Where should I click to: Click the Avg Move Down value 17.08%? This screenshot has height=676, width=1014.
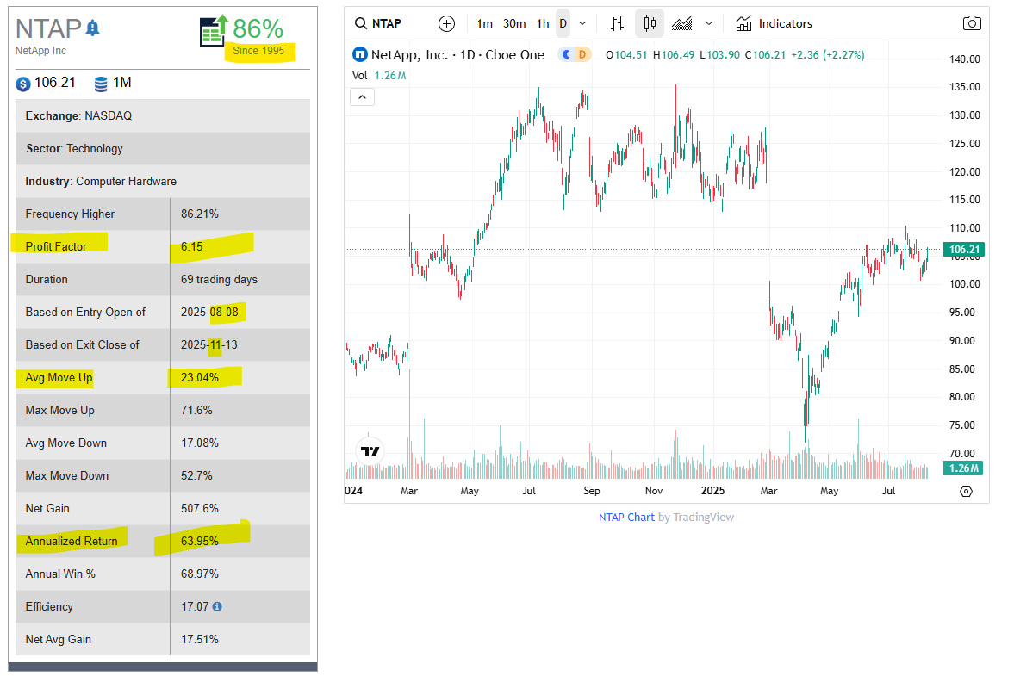click(x=200, y=443)
